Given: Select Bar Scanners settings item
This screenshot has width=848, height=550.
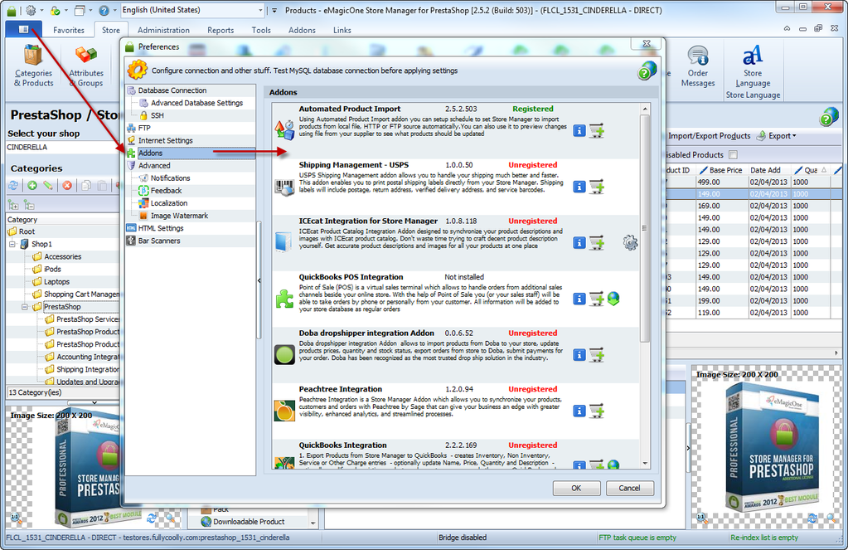Looking at the screenshot, I should tap(159, 241).
